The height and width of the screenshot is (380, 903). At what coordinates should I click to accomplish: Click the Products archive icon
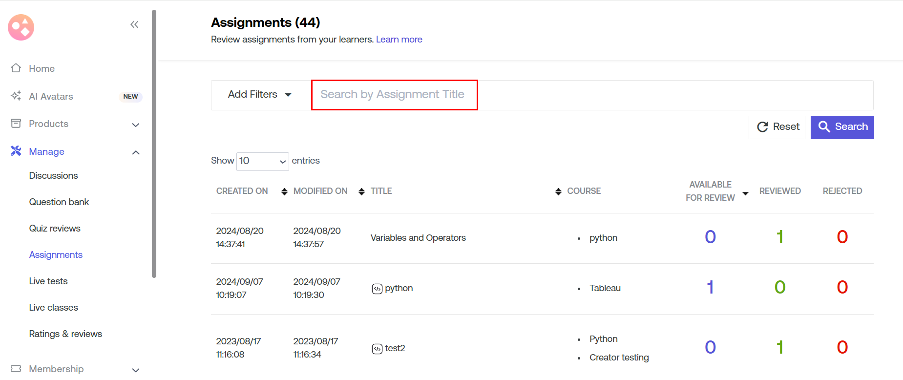(x=16, y=124)
